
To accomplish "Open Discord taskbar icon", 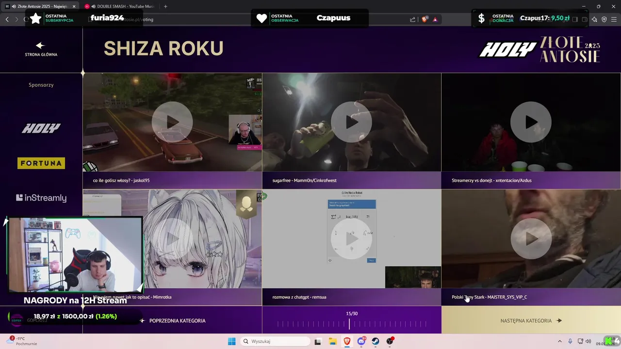I will pos(361,341).
